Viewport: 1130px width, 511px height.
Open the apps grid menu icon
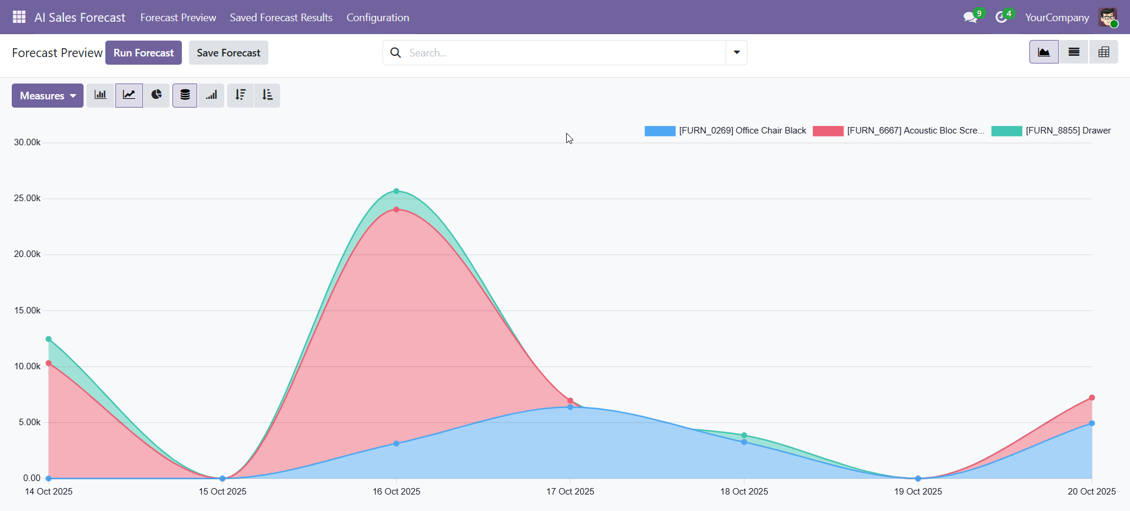[x=19, y=17]
